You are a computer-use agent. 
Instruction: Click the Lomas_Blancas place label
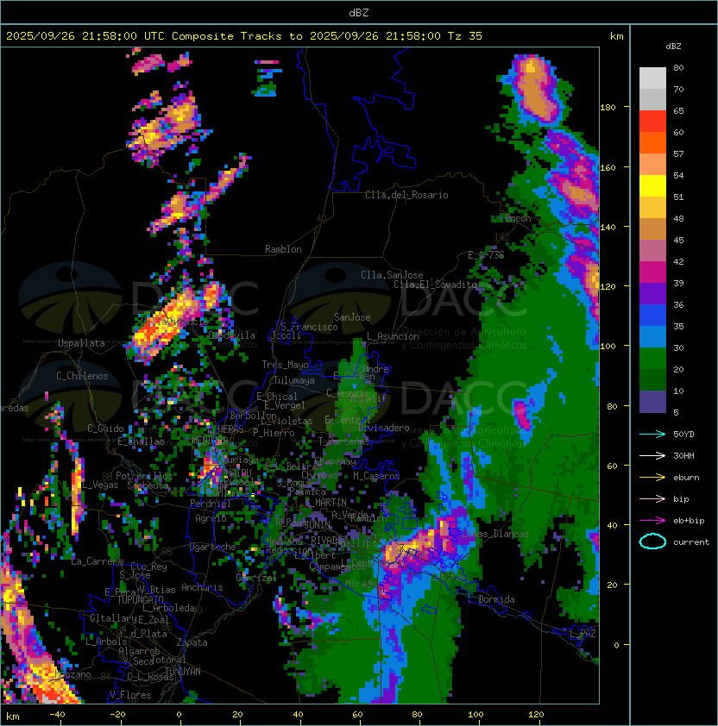495,534
